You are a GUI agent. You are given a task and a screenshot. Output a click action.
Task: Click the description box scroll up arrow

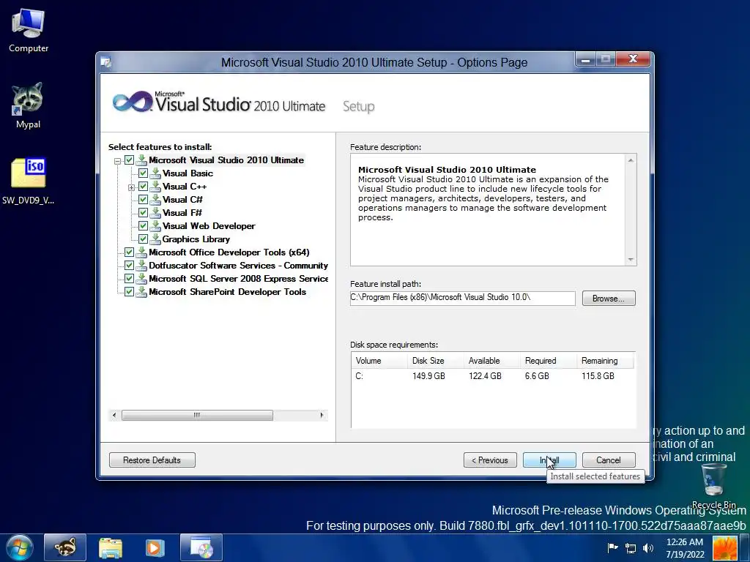[x=631, y=160]
